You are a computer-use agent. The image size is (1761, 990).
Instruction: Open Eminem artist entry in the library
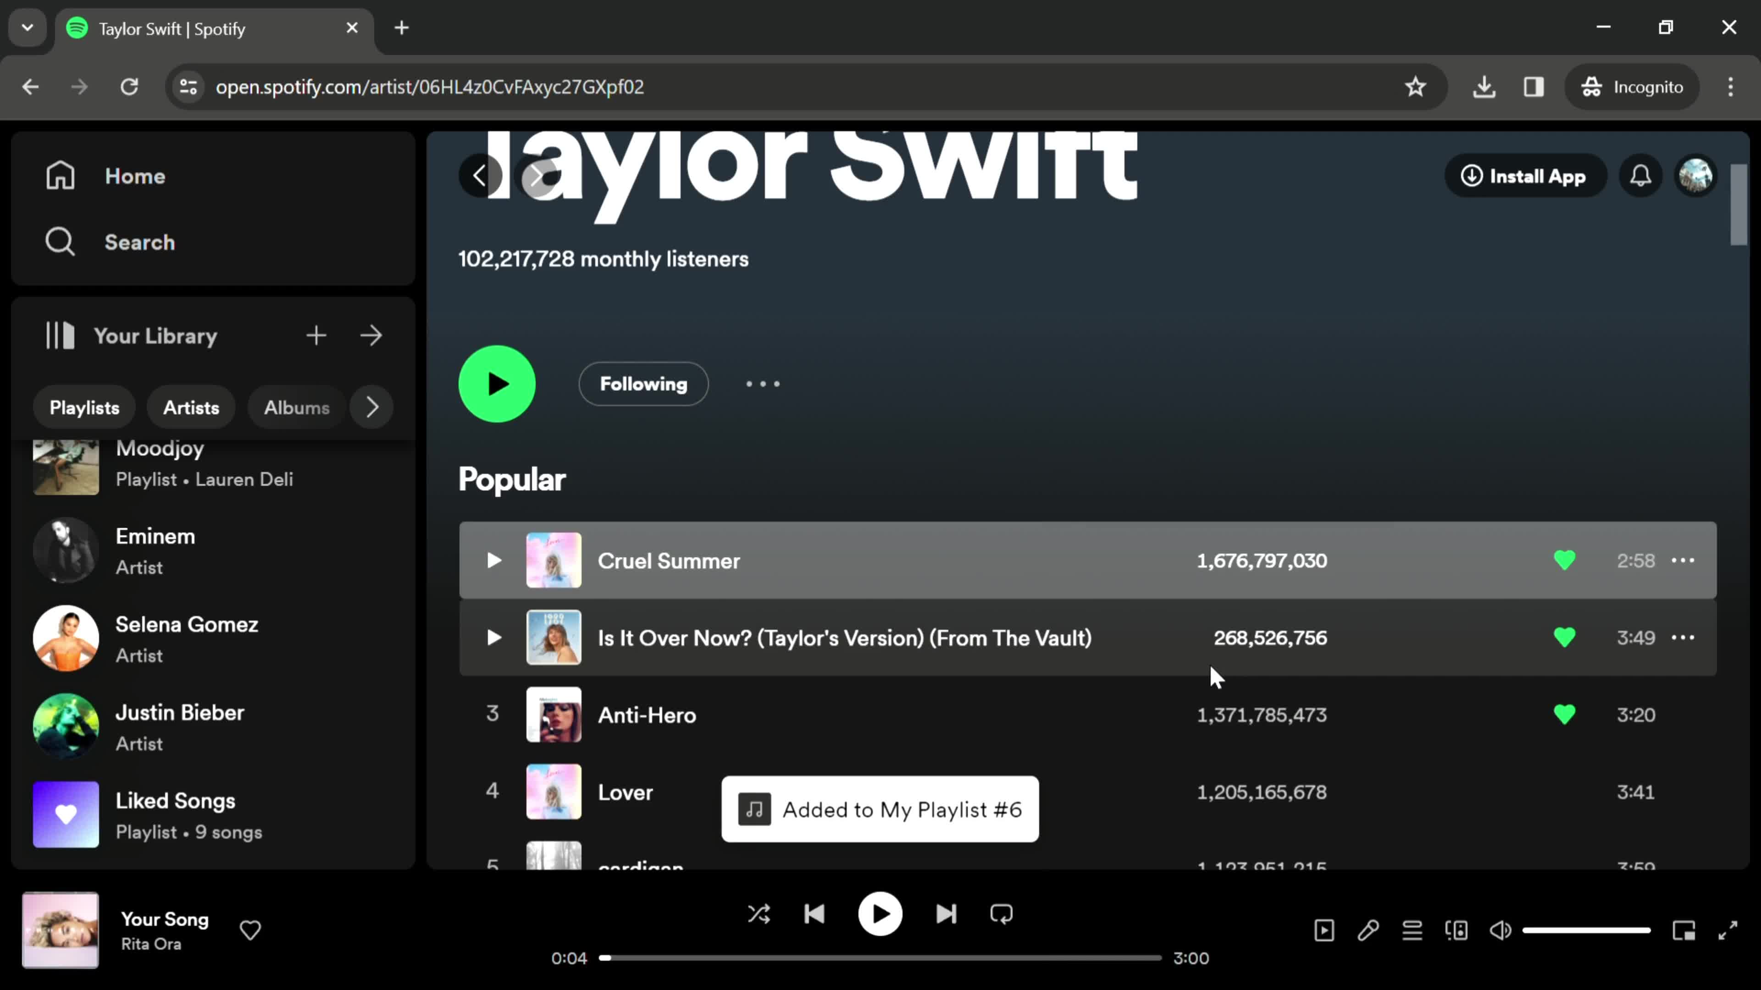213,550
